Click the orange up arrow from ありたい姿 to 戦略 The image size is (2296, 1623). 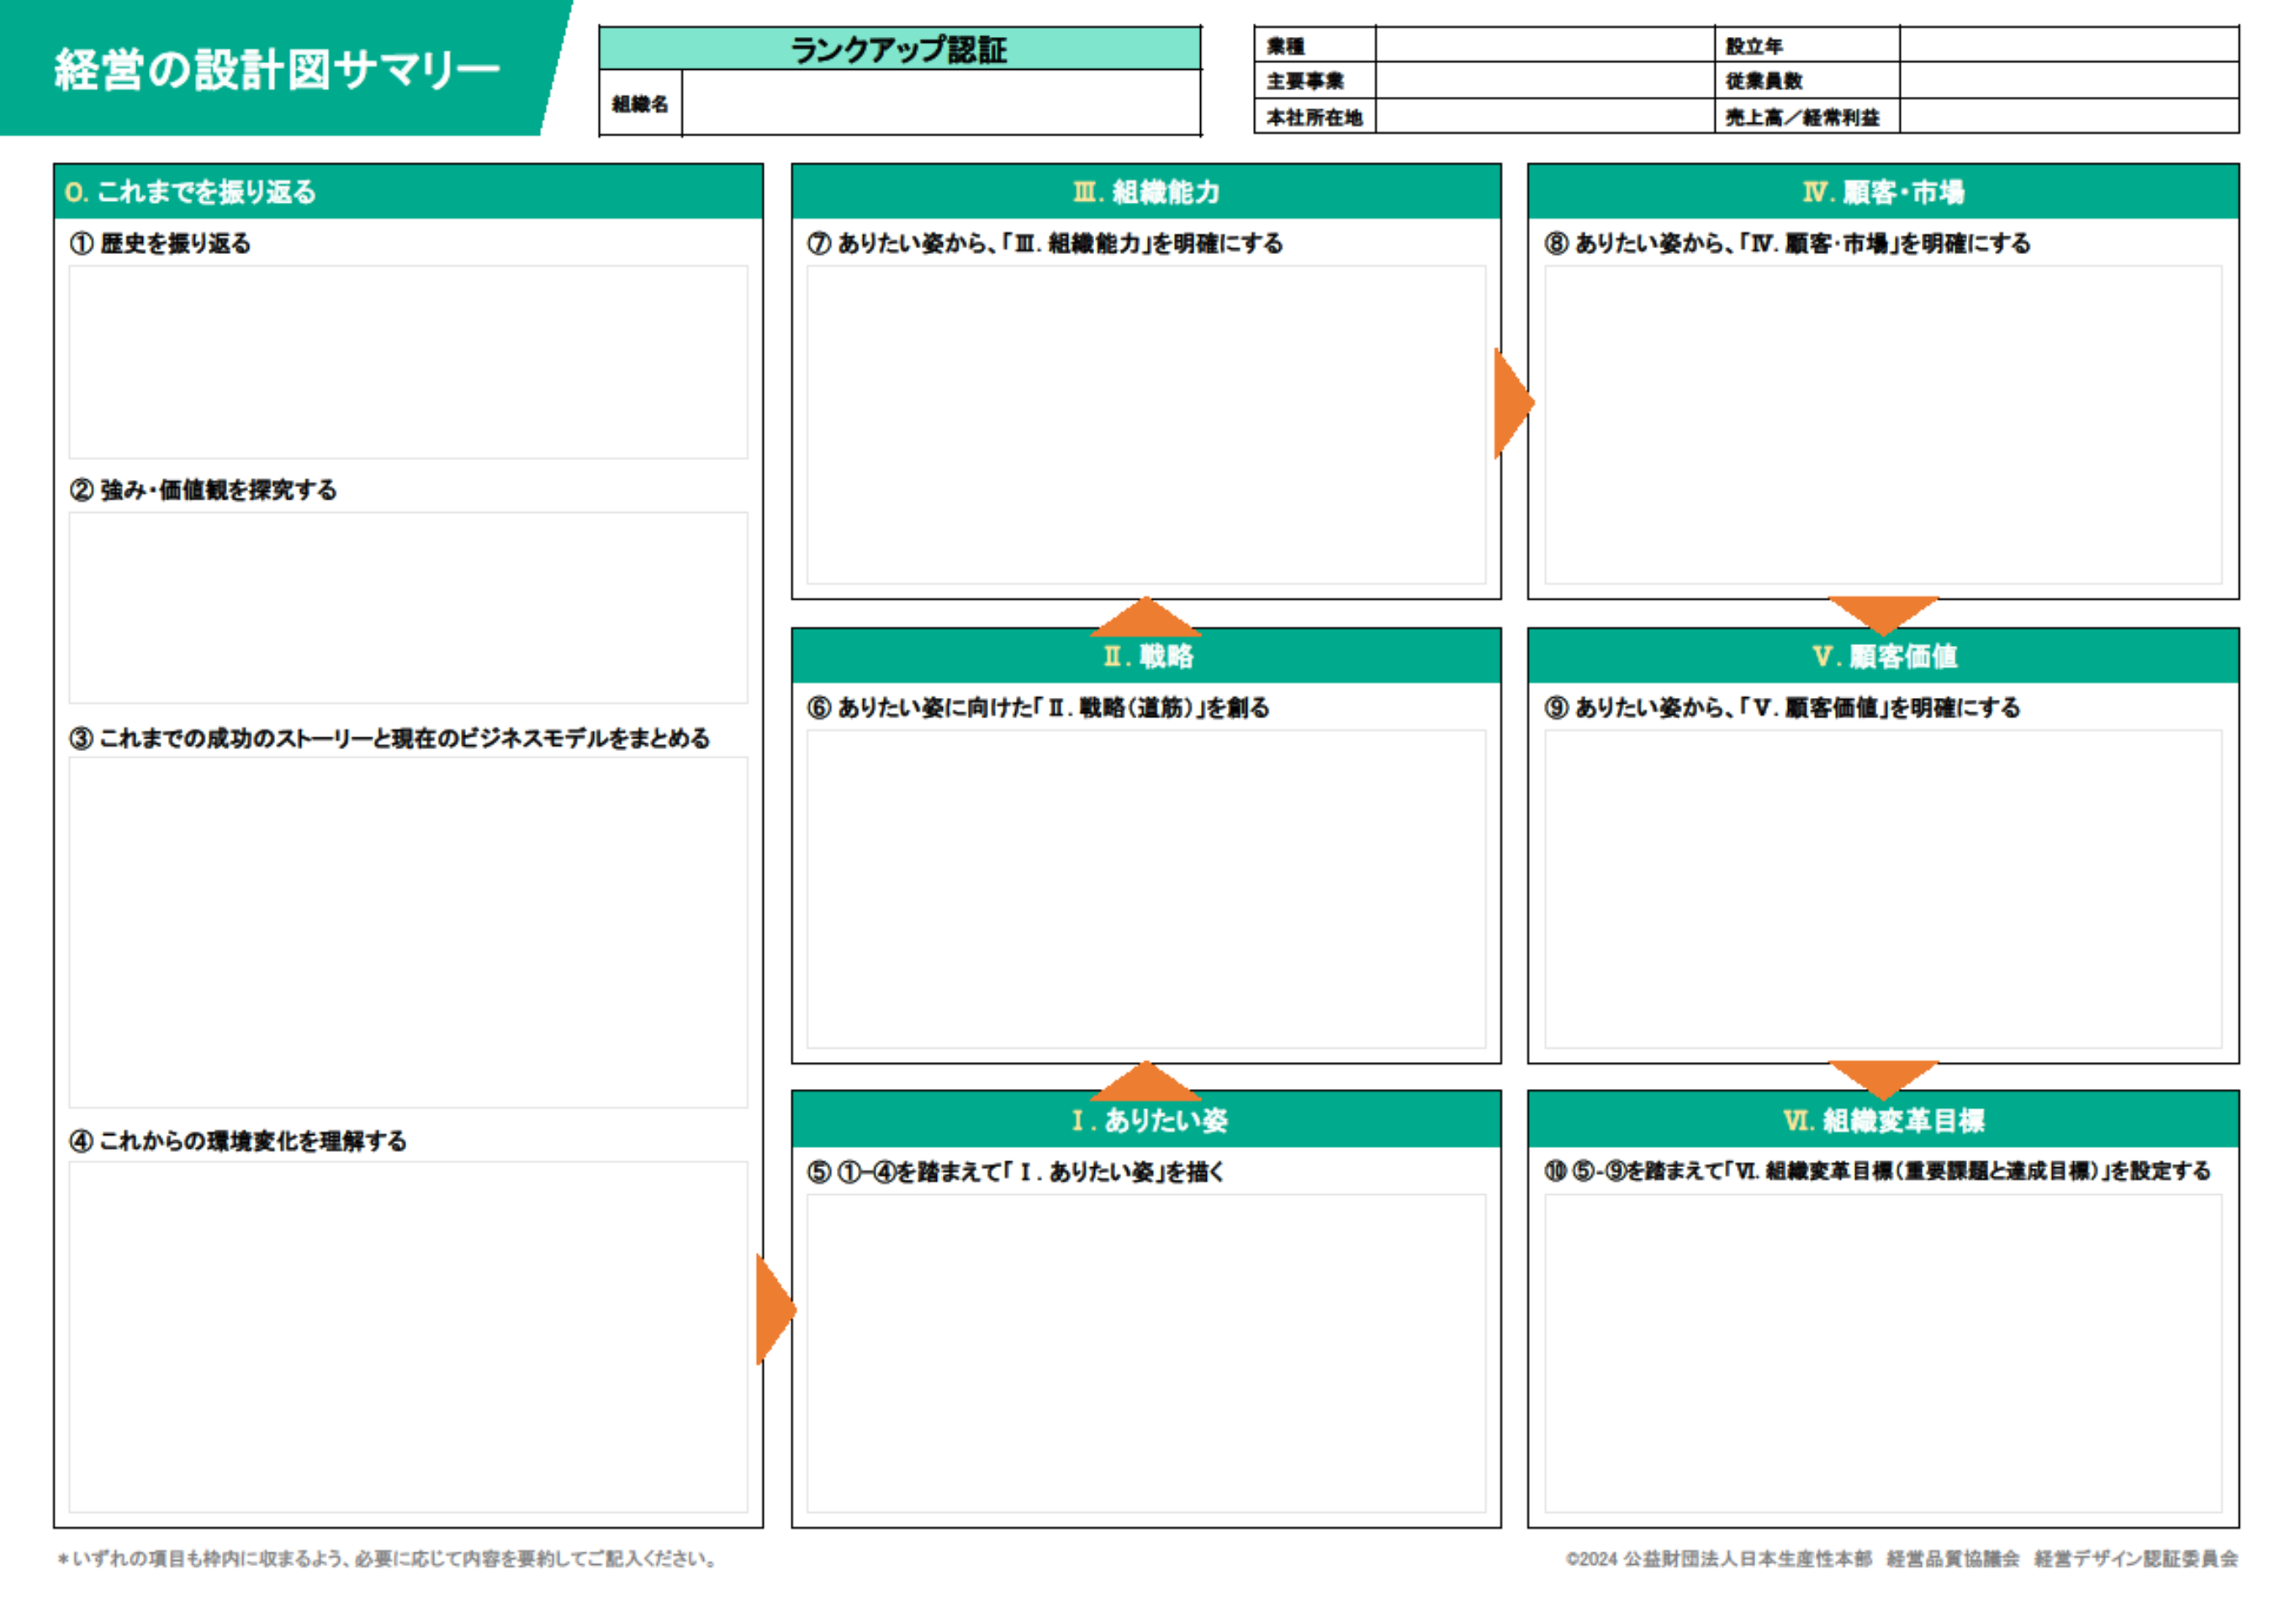point(1146,1081)
